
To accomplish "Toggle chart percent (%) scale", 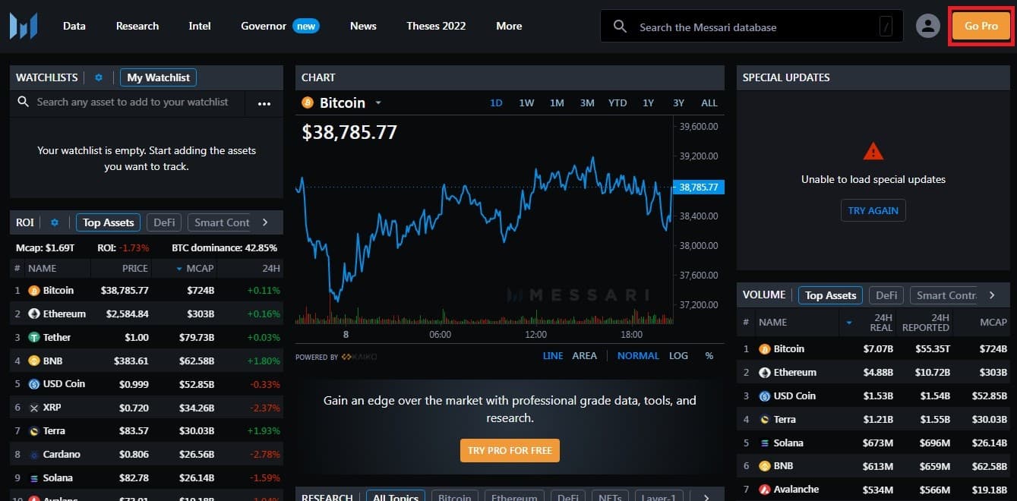I will tap(709, 356).
